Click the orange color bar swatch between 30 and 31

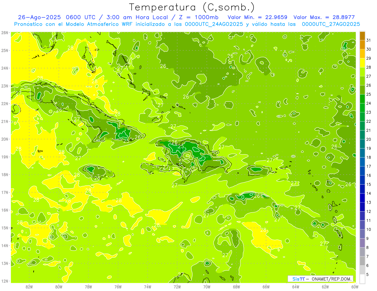[x=362, y=45]
